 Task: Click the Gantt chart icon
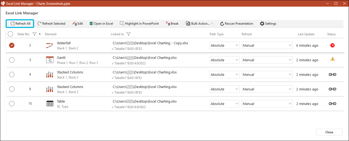(x=50, y=60)
